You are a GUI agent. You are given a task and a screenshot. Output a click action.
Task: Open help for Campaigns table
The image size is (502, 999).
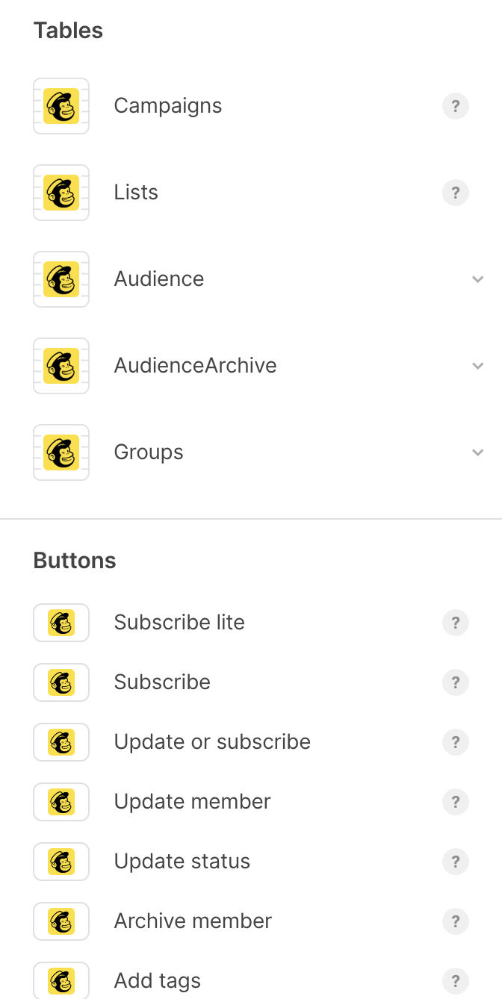coord(456,106)
